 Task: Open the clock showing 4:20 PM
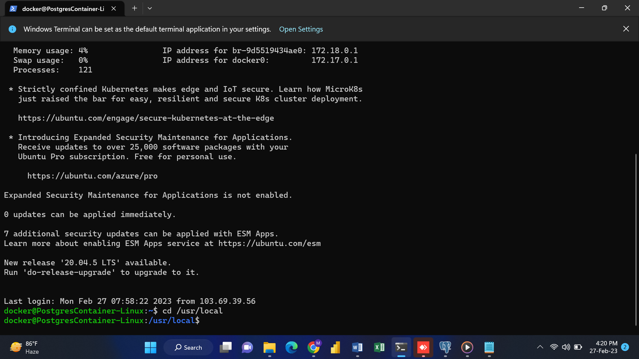603,347
